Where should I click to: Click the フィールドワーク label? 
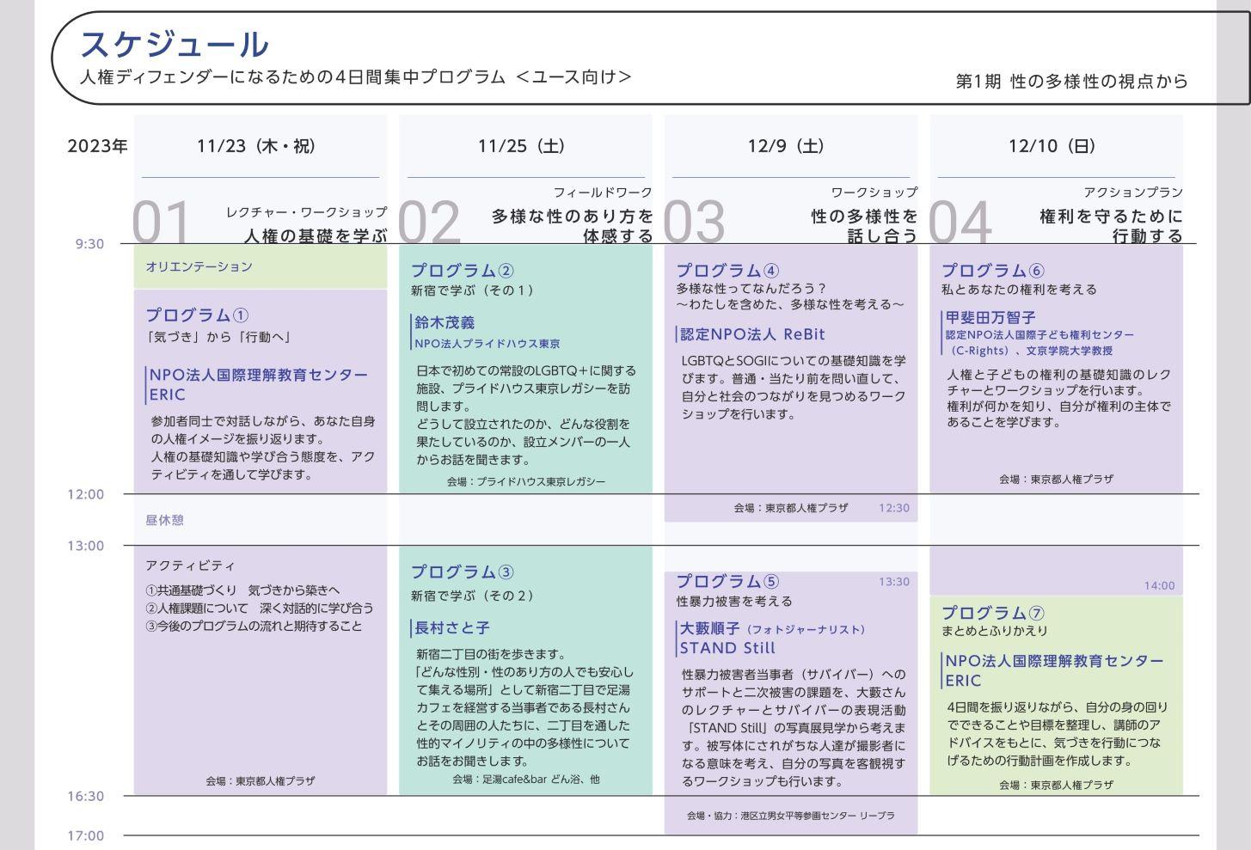coord(603,192)
